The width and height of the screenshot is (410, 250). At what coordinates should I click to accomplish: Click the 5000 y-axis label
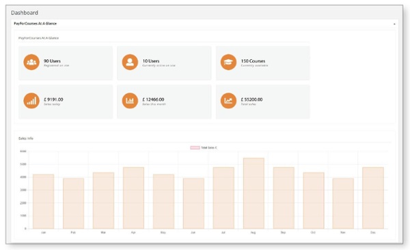pos(23,164)
